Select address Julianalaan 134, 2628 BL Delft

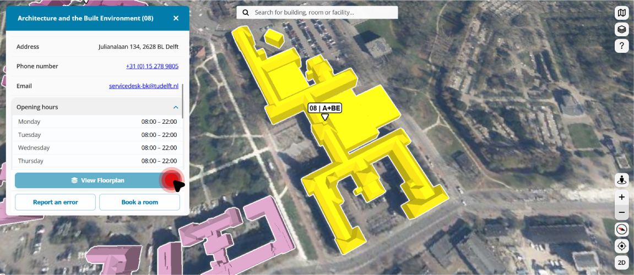[138, 47]
